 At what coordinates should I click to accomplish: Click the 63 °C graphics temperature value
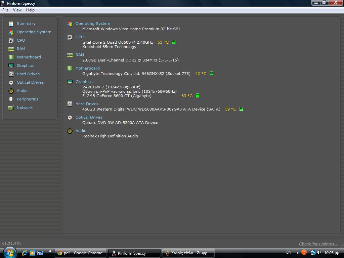tap(187, 96)
